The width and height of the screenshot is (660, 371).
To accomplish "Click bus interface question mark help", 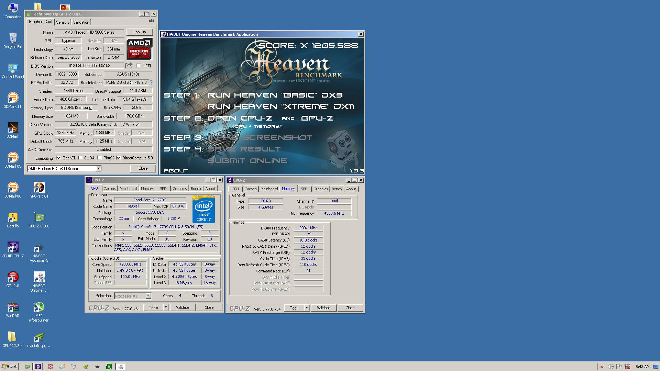I will (151, 82).
